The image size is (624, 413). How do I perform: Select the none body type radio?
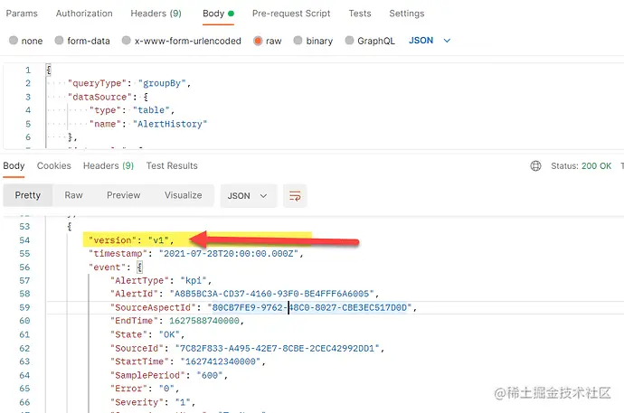tap(14, 41)
